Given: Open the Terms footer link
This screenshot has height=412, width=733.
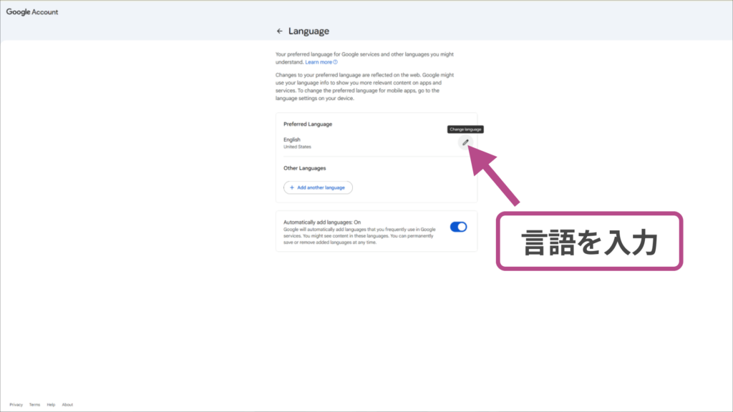Looking at the screenshot, I should pos(34,405).
